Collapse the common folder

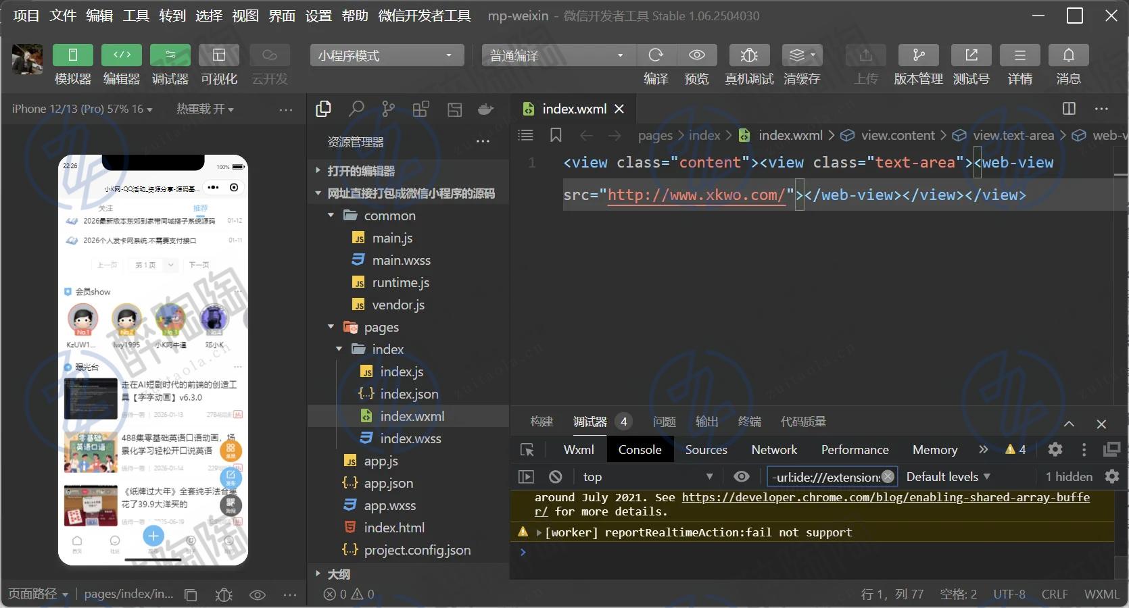coord(389,216)
